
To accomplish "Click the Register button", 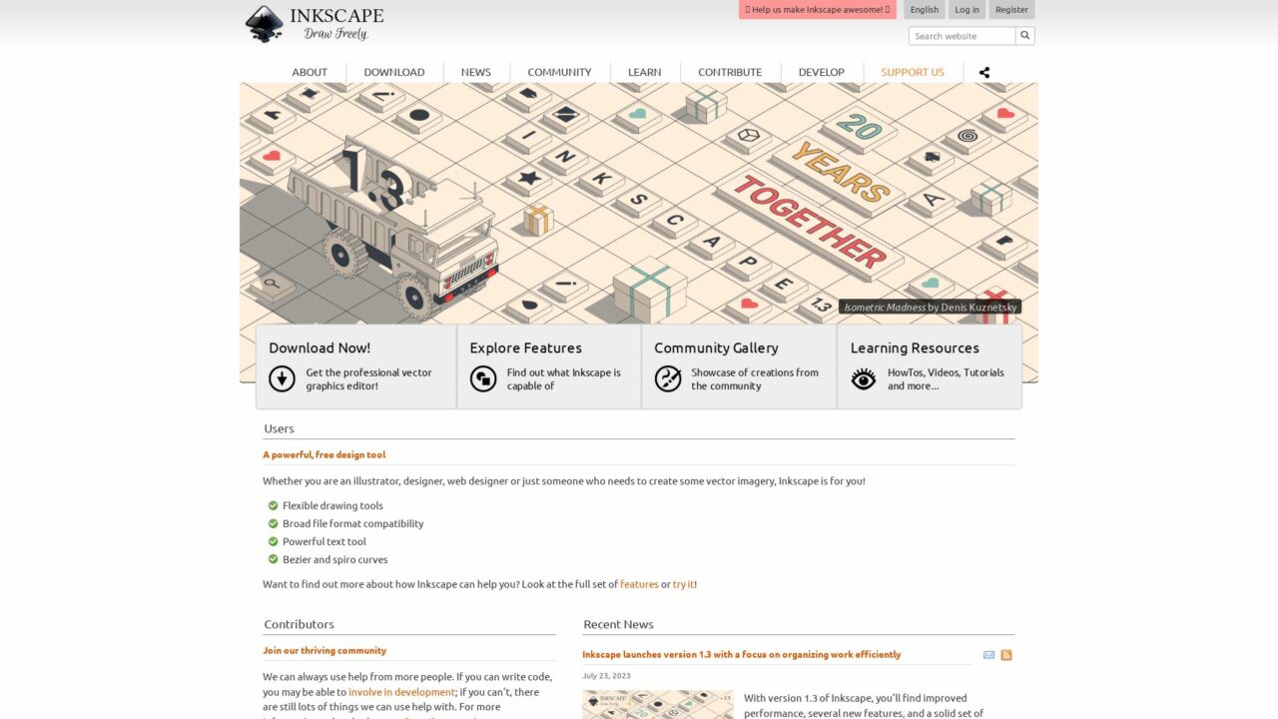I will (x=1011, y=10).
